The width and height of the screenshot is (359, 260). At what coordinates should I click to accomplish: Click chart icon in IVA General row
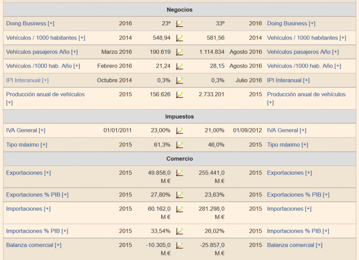pos(179,130)
